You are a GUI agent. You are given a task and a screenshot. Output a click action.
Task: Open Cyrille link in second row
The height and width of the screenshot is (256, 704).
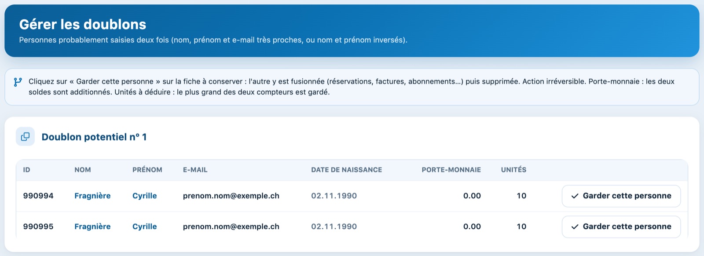pyautogui.click(x=145, y=227)
